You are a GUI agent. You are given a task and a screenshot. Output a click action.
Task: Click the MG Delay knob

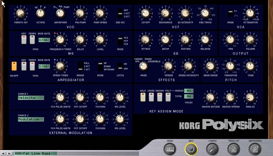pos(80,40)
